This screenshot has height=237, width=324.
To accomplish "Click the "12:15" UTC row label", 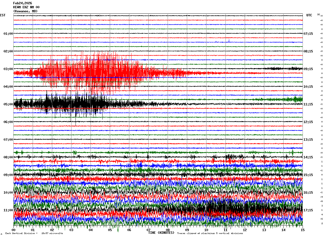I will click(308, 122).
